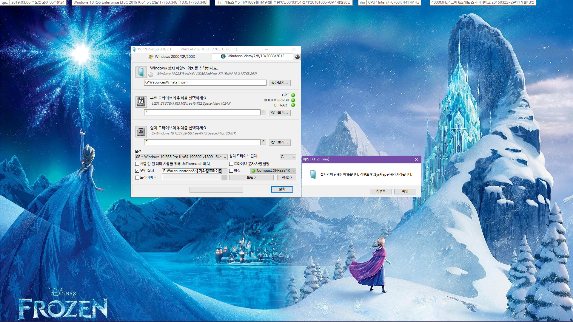Open the VHD flyout button
This screenshot has height=322, width=573.
coord(286,177)
